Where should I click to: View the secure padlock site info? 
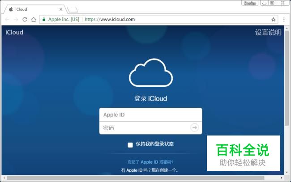(x=44, y=19)
